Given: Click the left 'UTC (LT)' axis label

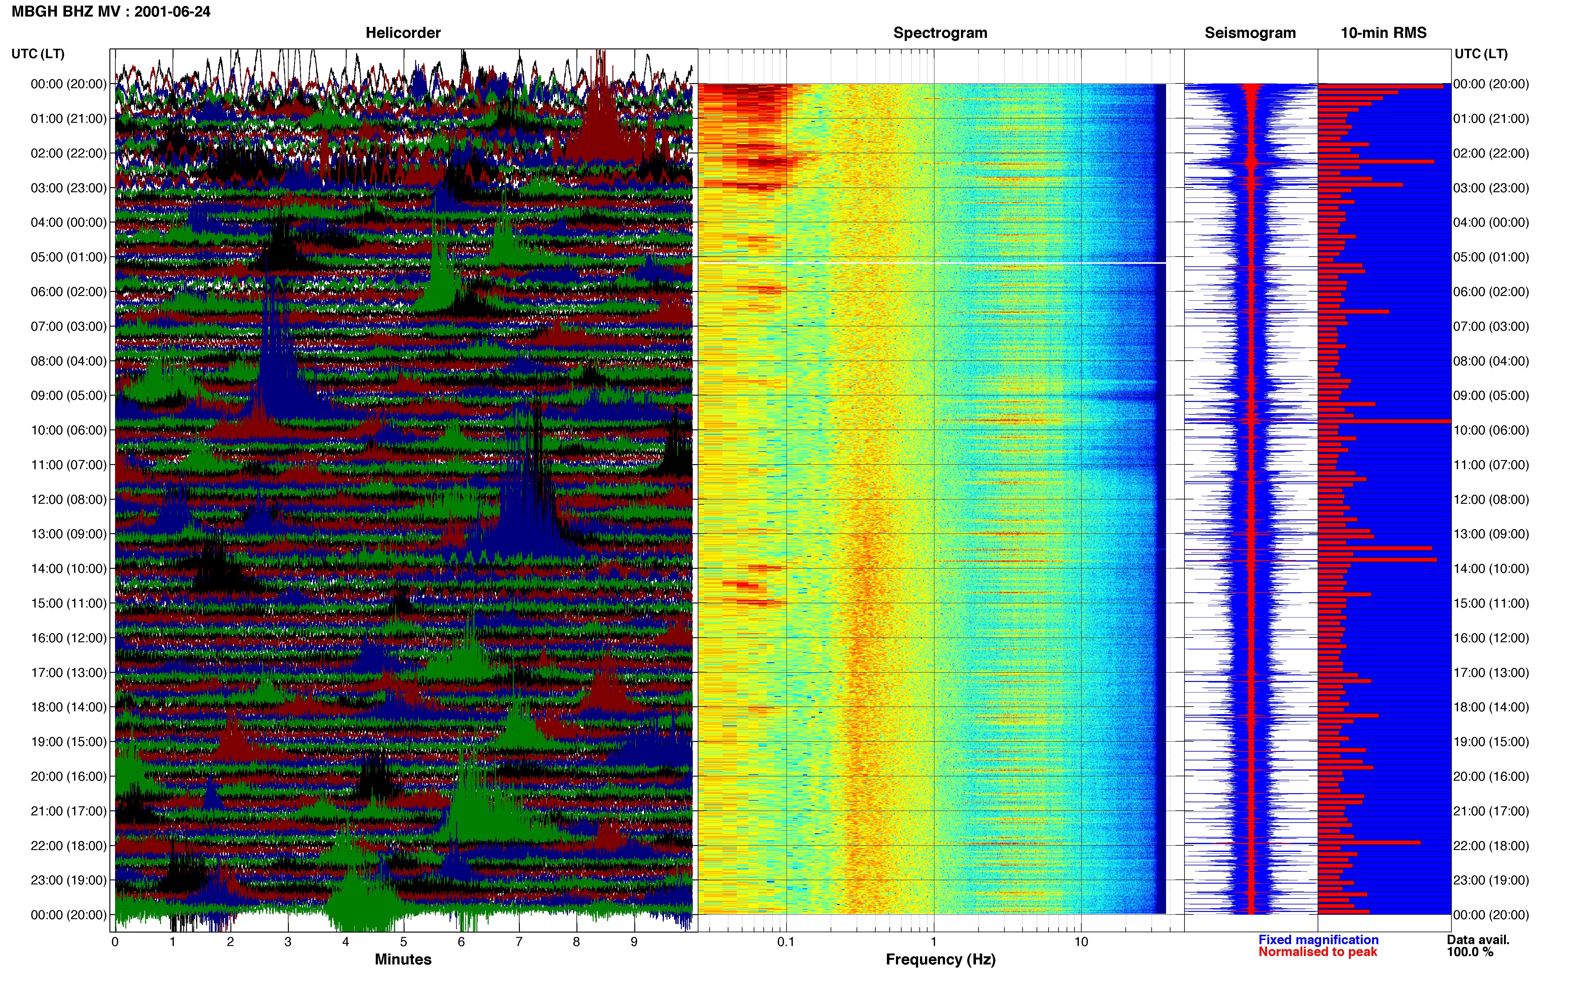Looking at the screenshot, I should coord(38,54).
